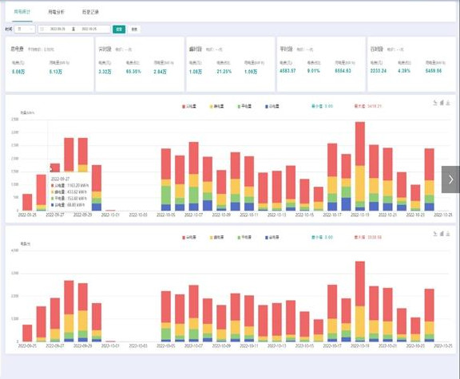Switch to the 历史记录 tab
Viewport: 460px width, 379px height.
point(90,12)
